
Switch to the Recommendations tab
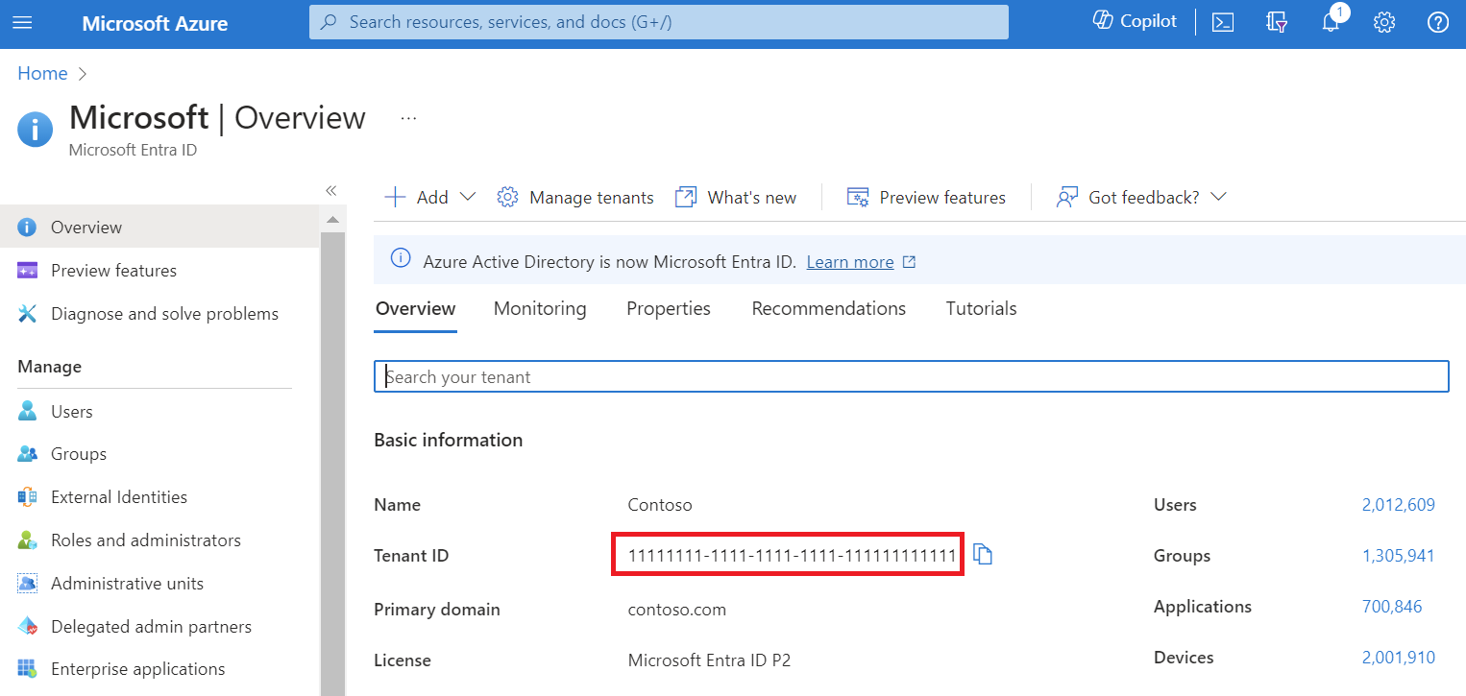(x=828, y=308)
